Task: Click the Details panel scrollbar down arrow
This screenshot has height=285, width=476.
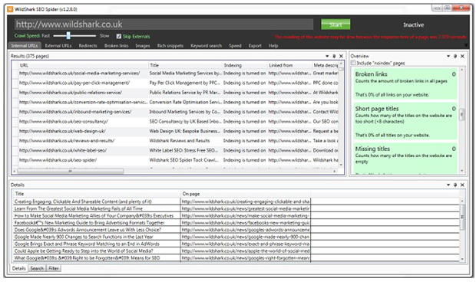Action: click(x=462, y=259)
